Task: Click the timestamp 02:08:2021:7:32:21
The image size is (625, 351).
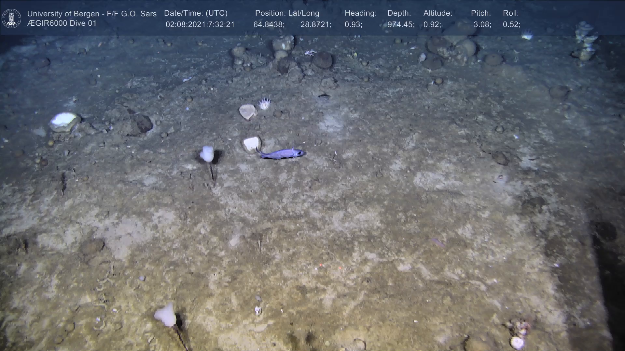Action: coord(200,25)
